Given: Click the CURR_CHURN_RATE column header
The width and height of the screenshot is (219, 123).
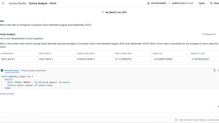Looking at the screenshot, I should (x=86, y=53).
